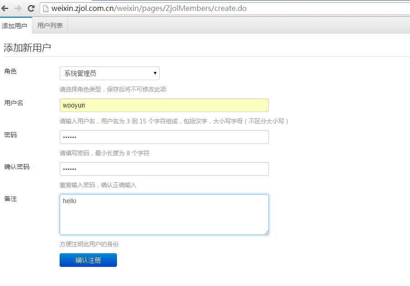
Task: Go back in the browser
Action: pyautogui.click(x=5, y=8)
